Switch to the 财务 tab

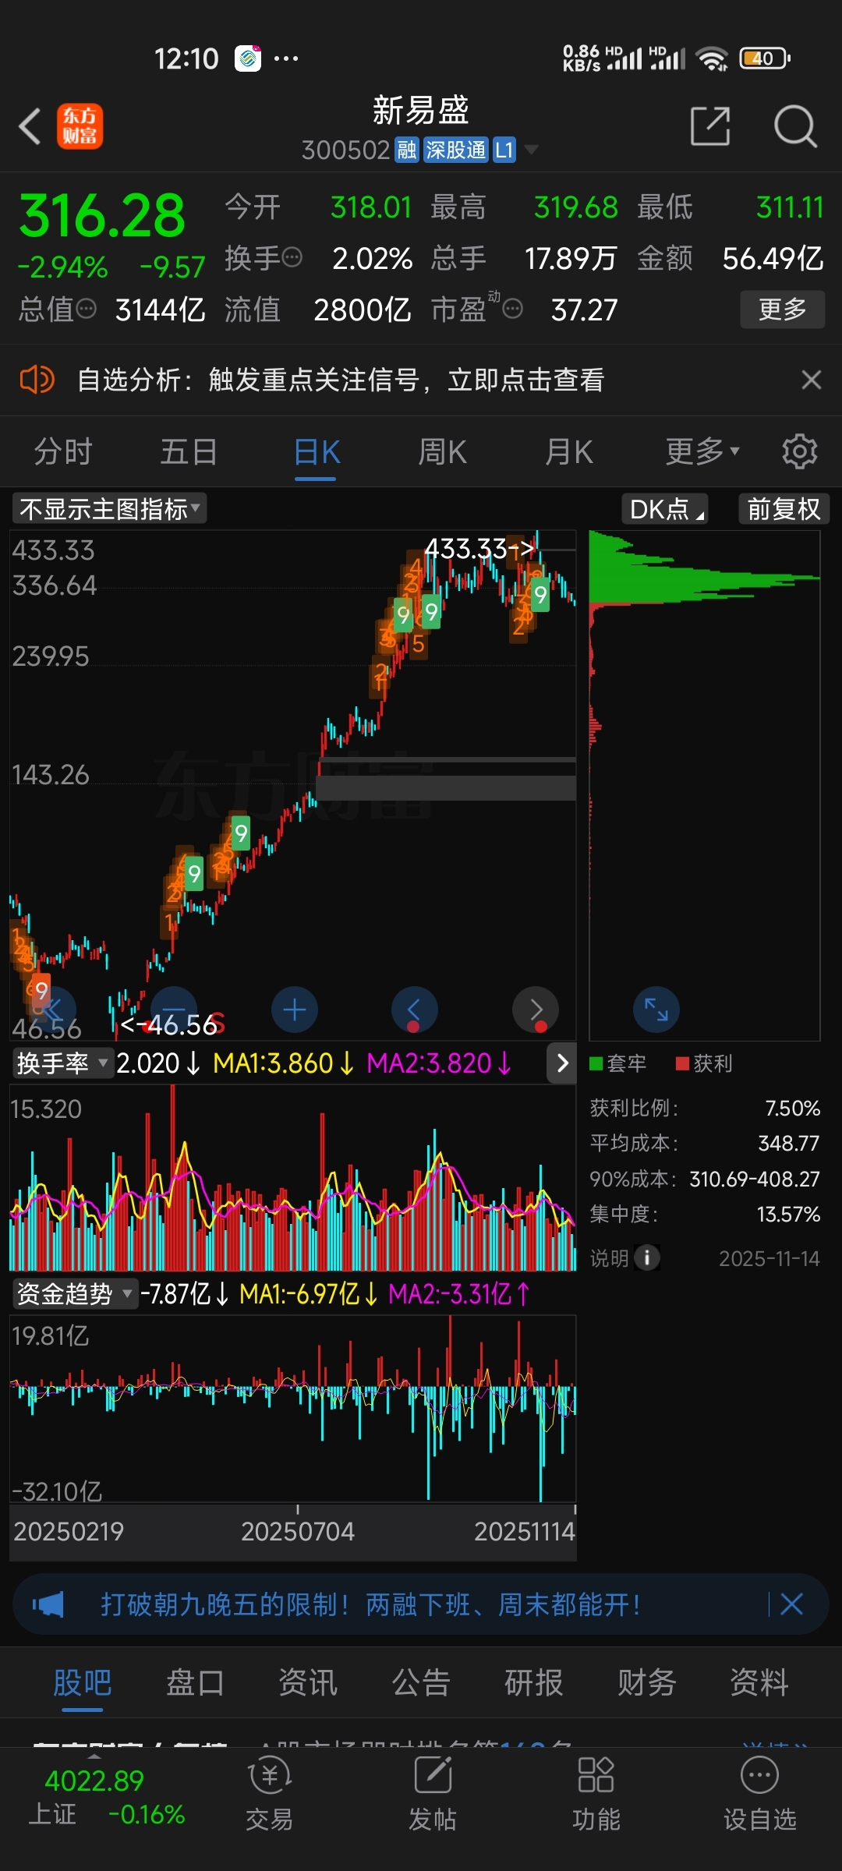(647, 1682)
